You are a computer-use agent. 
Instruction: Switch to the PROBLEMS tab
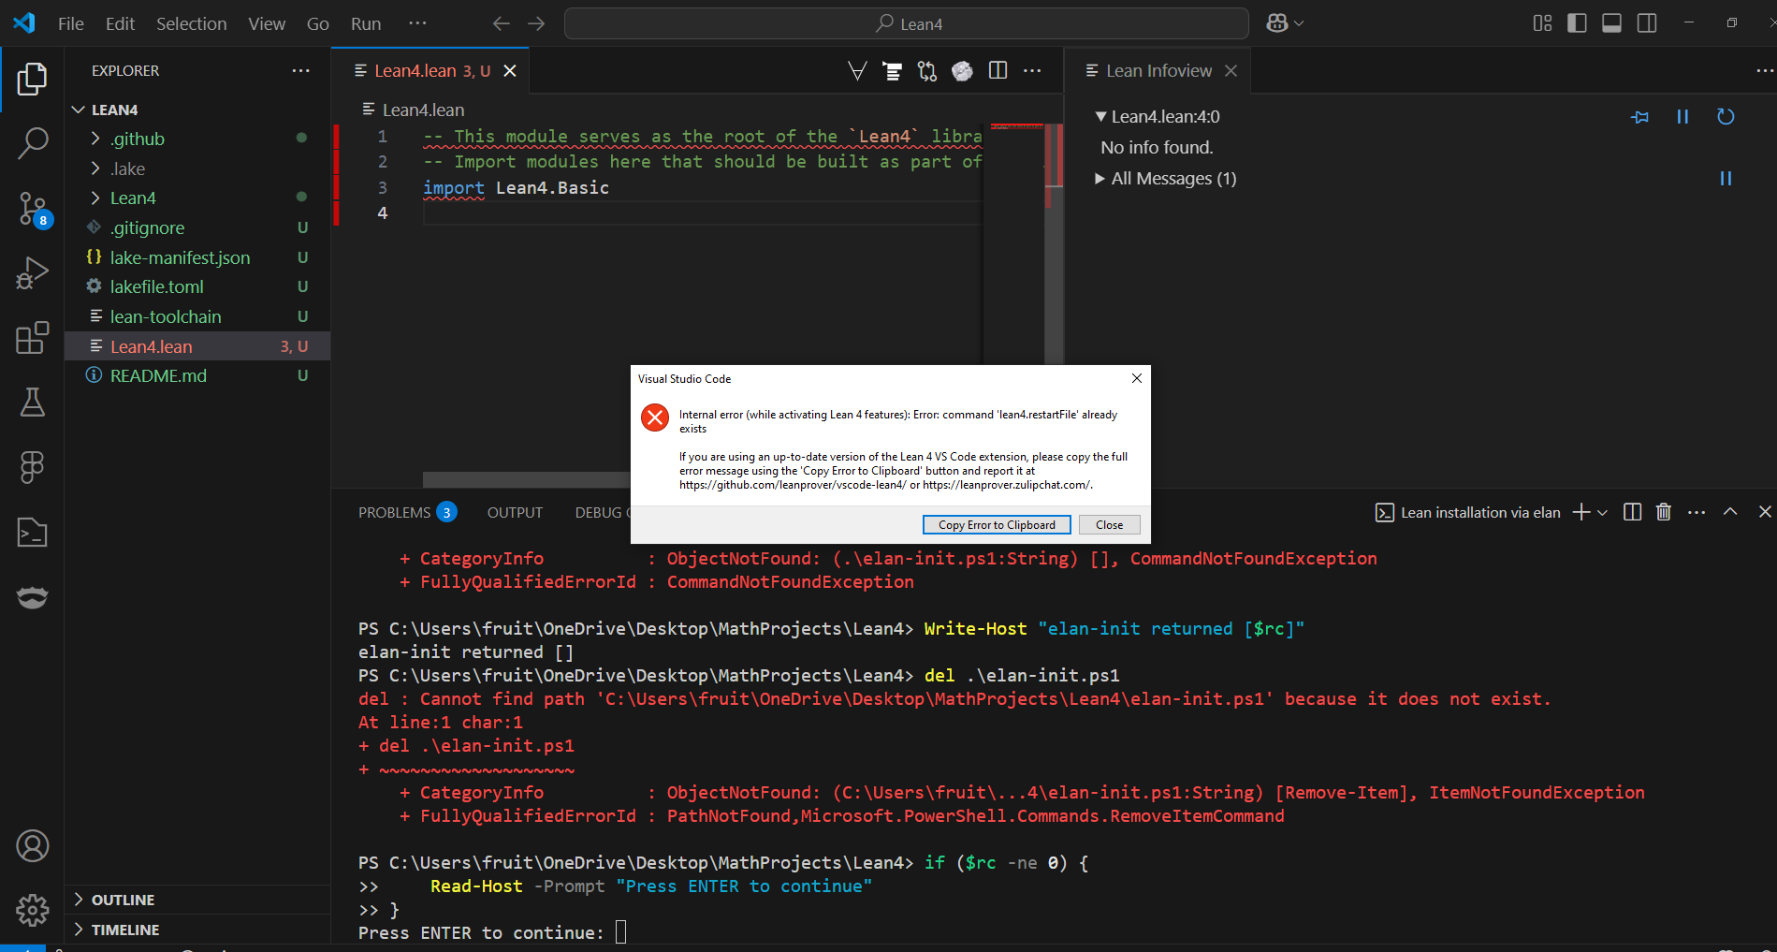coord(407,512)
